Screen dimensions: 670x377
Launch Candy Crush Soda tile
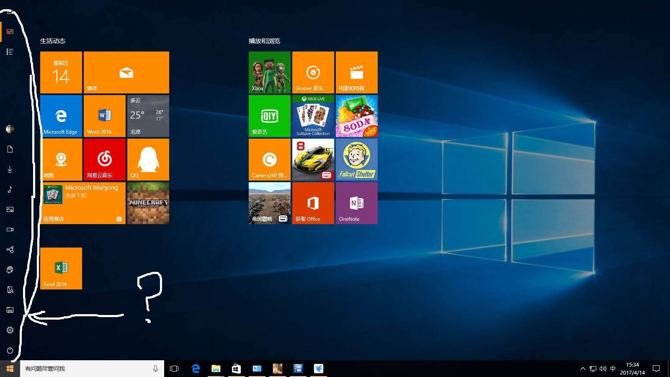(x=357, y=116)
